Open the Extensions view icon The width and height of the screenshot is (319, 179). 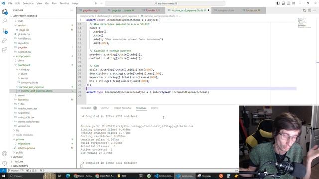(4, 50)
